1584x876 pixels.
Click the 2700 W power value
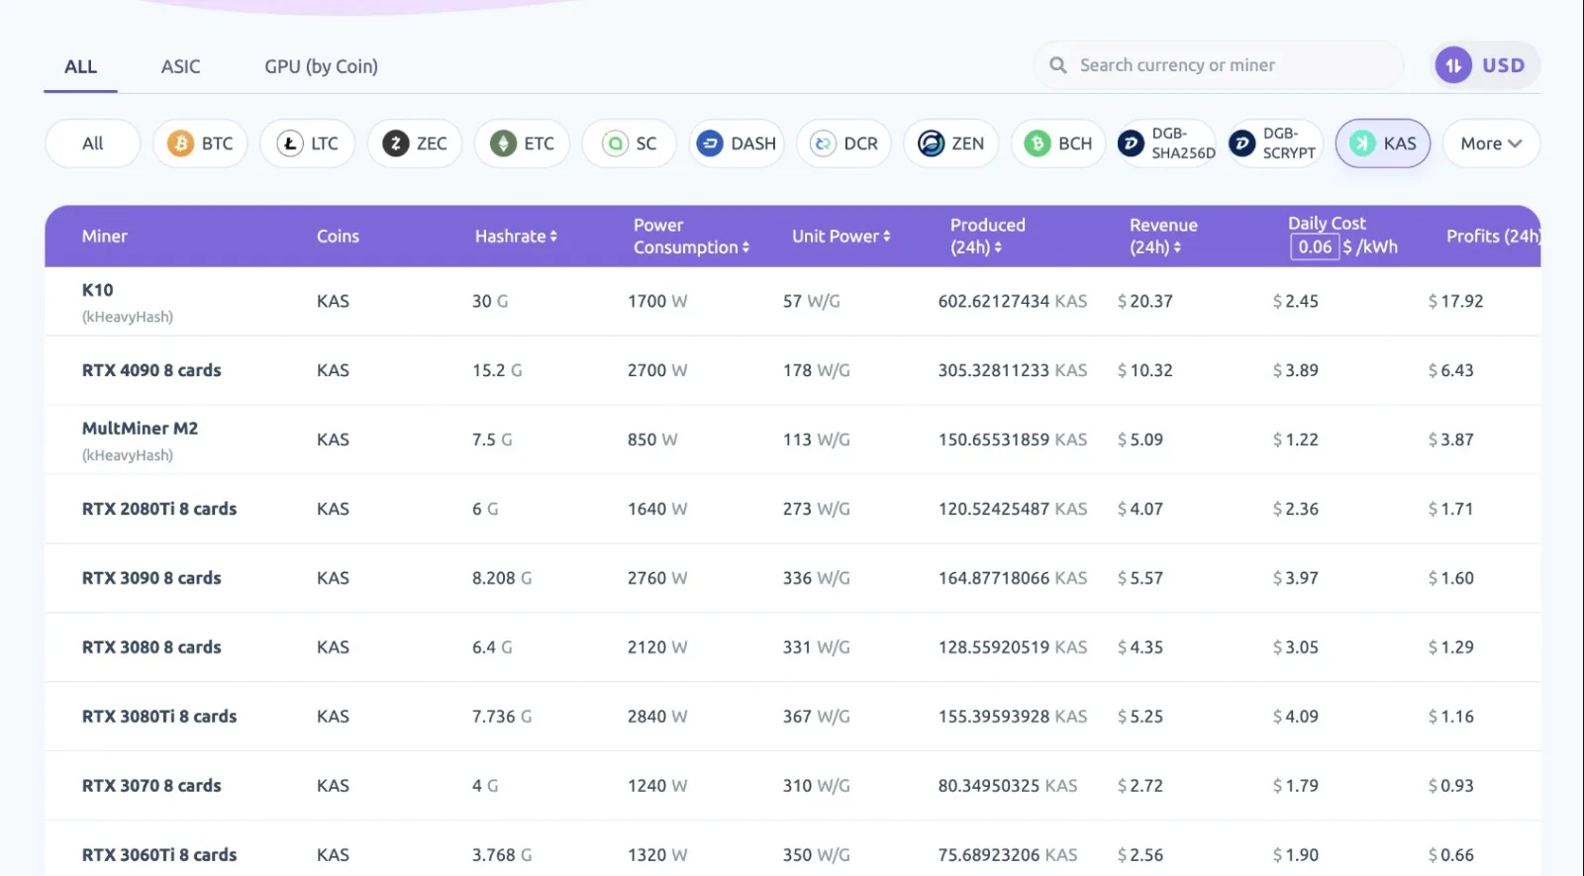tap(657, 370)
